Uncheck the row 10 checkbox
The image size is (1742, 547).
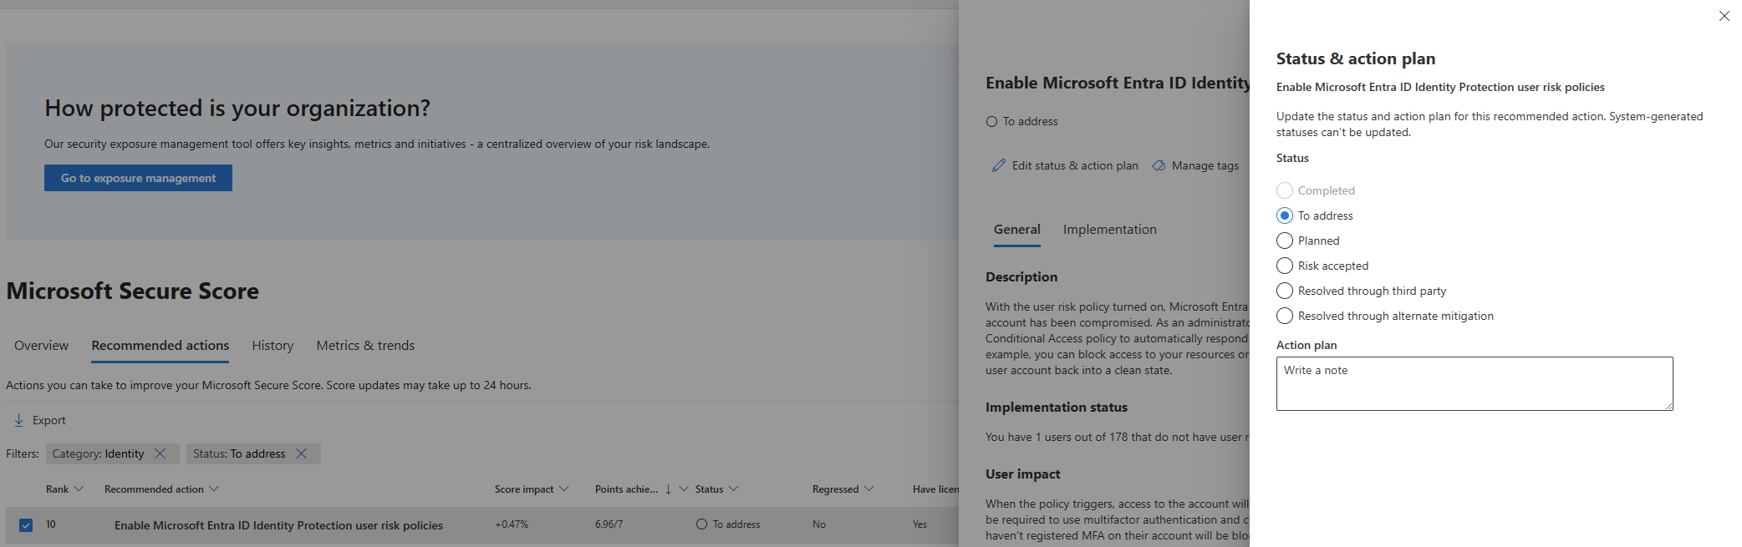tap(26, 525)
